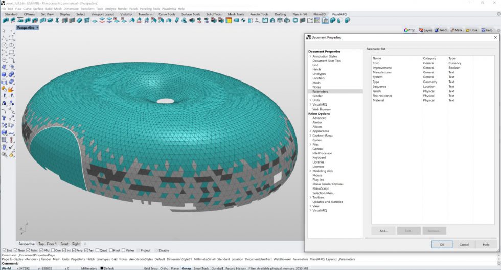The width and height of the screenshot is (501, 270).
Task: Click the checkmark tool in left sidebar
Action: click(x=11, y=147)
